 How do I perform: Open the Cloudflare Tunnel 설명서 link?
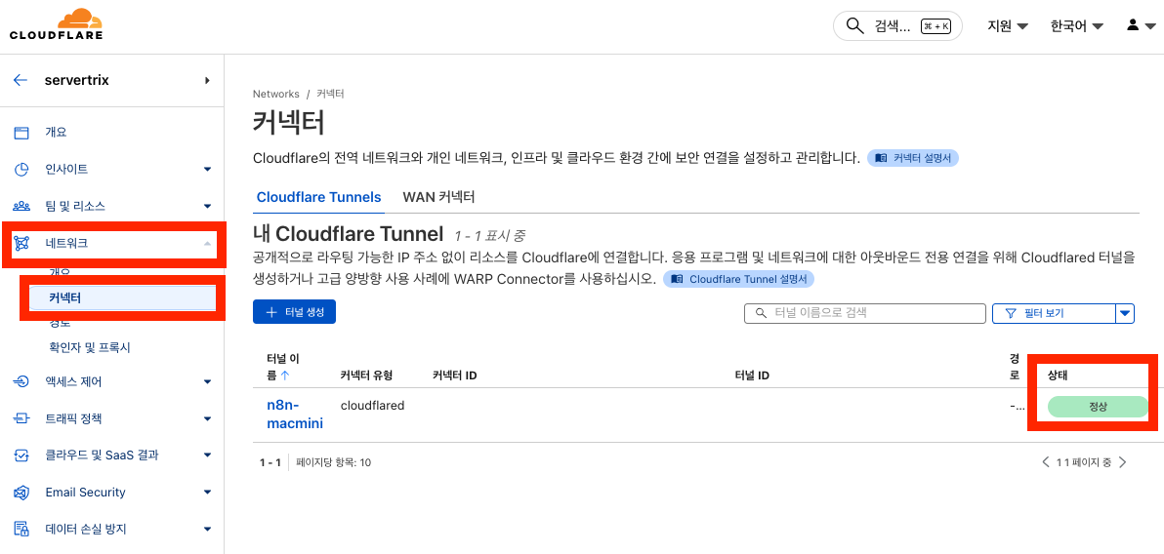(x=738, y=280)
